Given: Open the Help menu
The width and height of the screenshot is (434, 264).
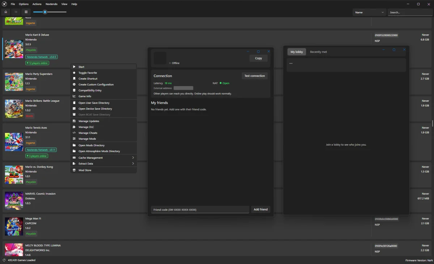Looking at the screenshot, I should pyautogui.click(x=74, y=4).
